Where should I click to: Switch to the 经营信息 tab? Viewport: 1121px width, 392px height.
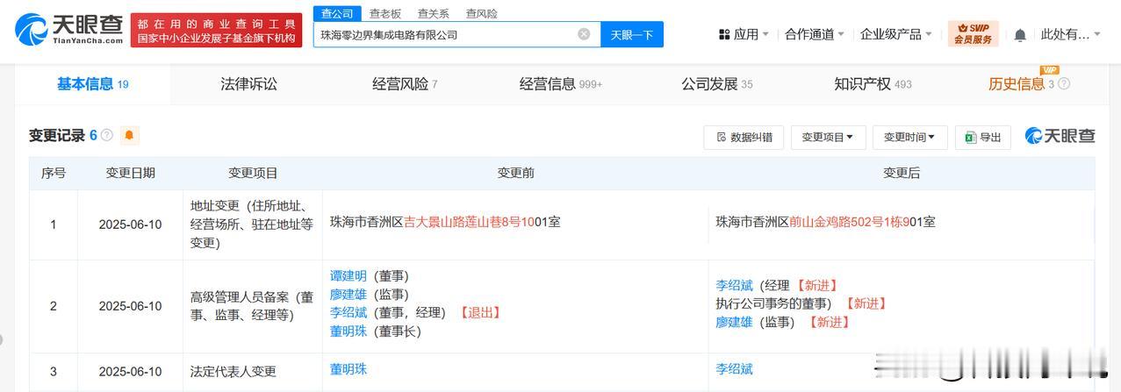click(x=561, y=84)
